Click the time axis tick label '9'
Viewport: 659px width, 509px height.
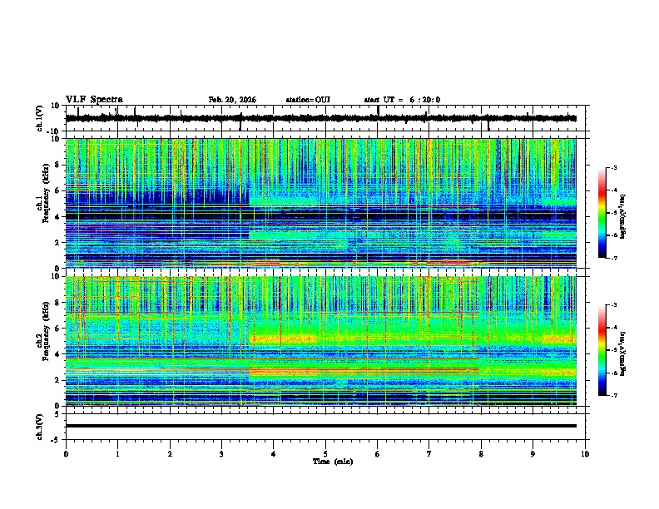pyautogui.click(x=533, y=454)
